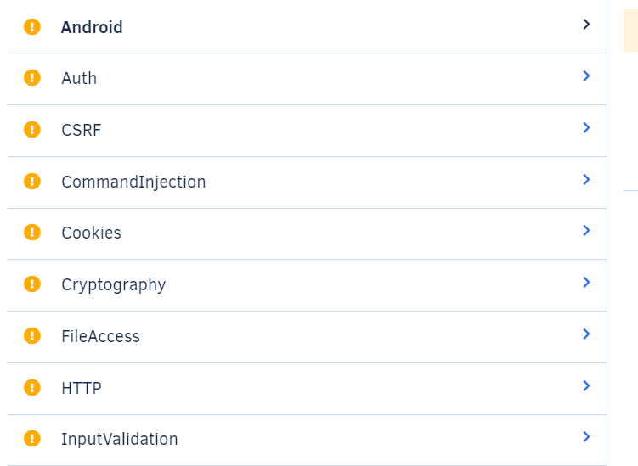
Task: Click the warning icon beside FileAccess
Action: tap(32, 336)
